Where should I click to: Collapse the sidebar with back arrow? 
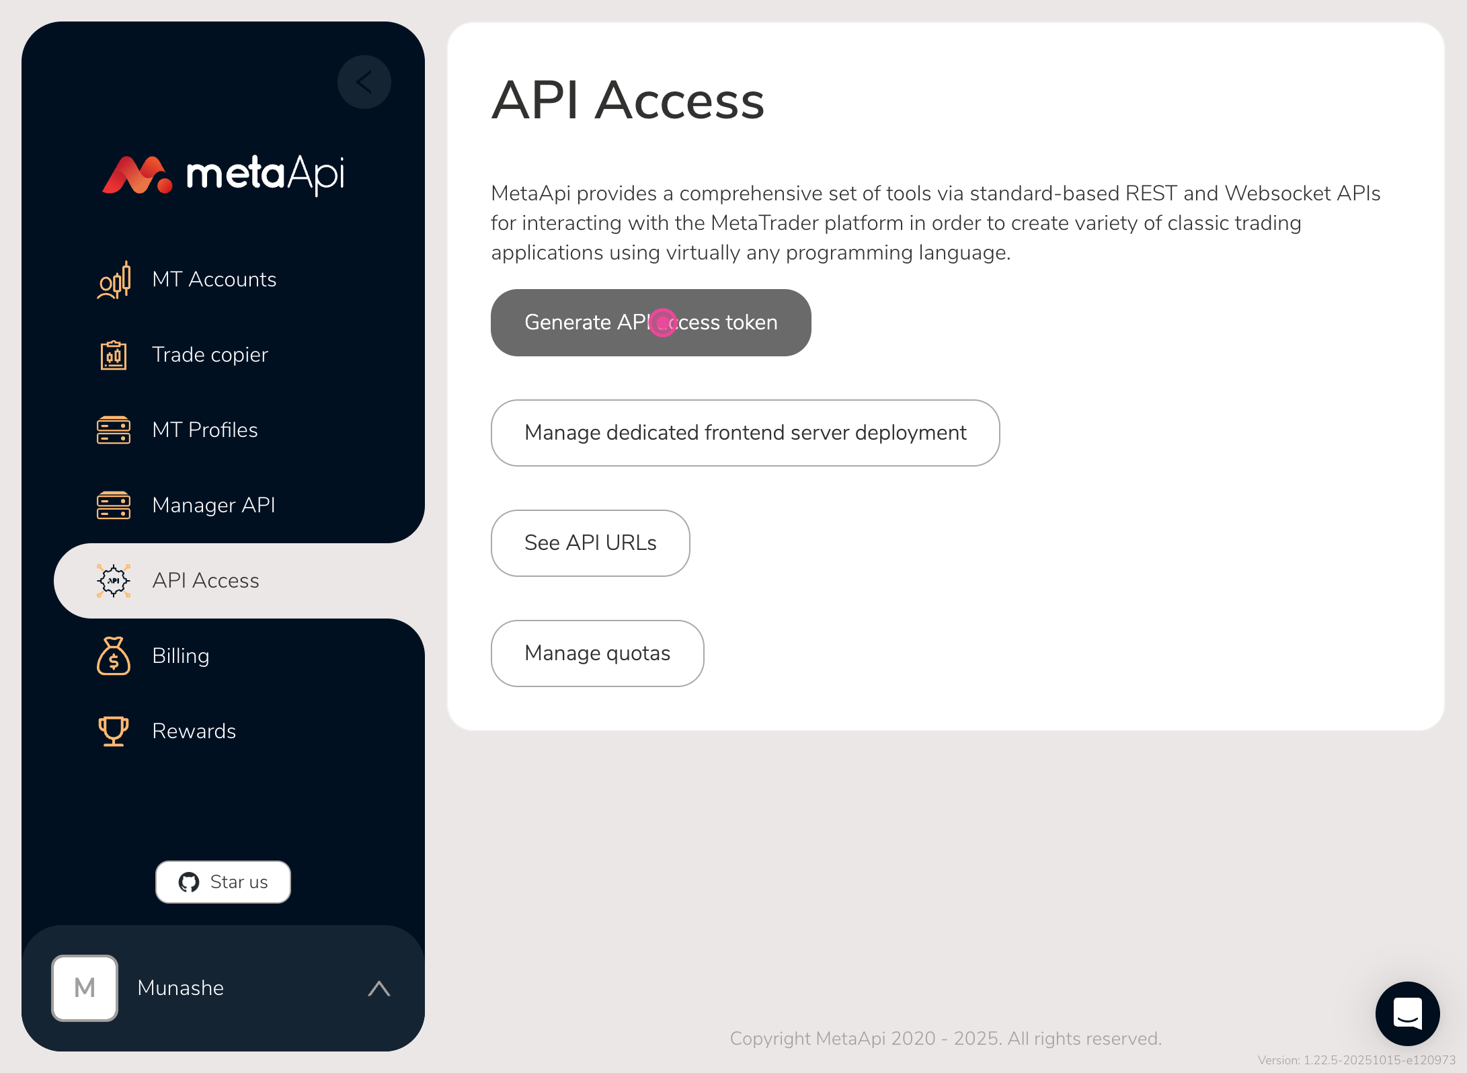(x=364, y=82)
